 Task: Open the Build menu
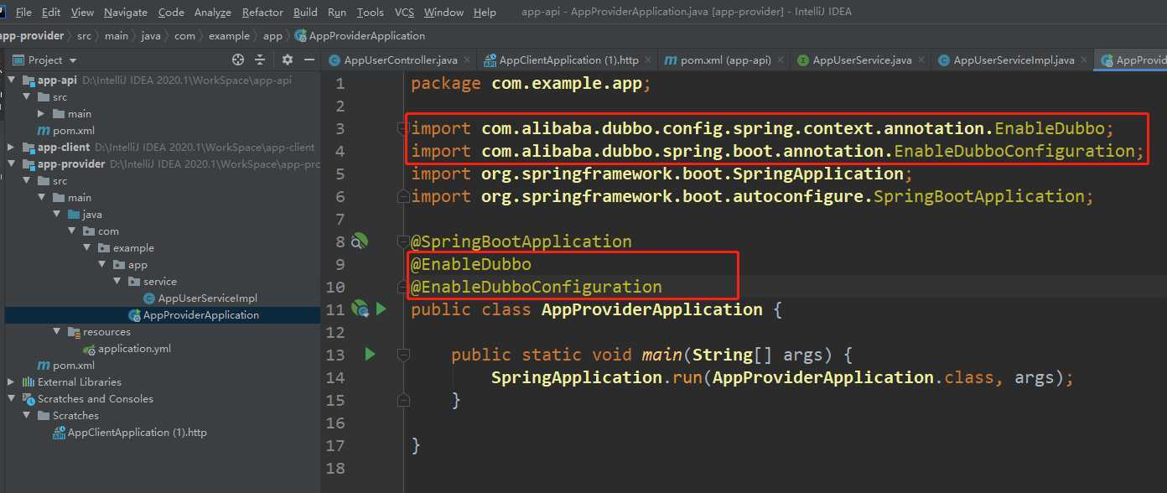point(305,13)
